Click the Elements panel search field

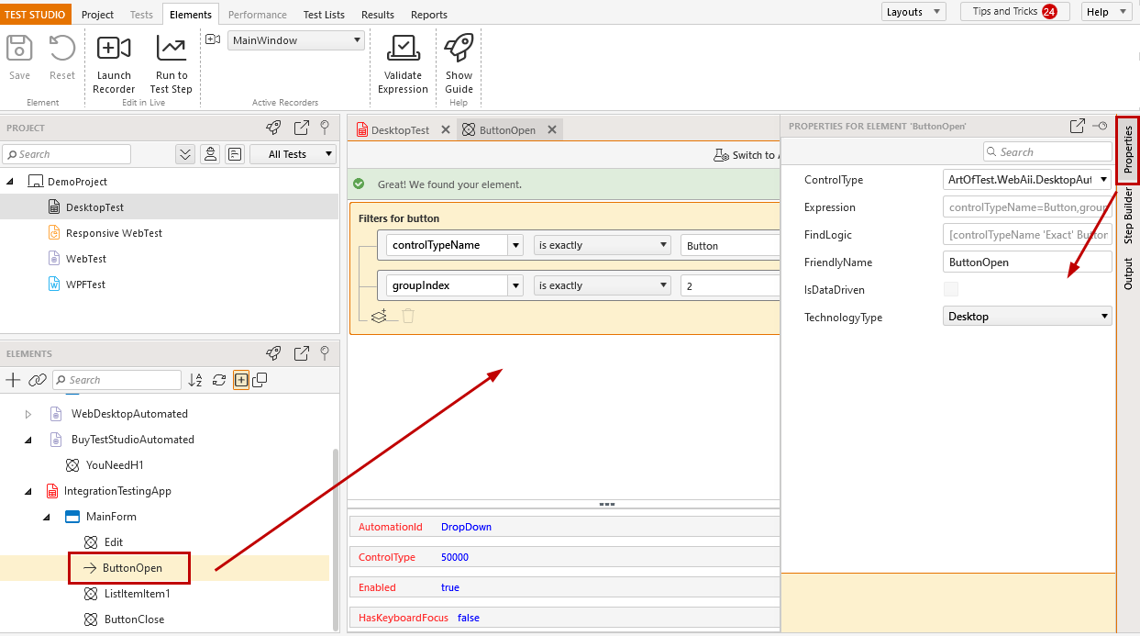tap(117, 380)
